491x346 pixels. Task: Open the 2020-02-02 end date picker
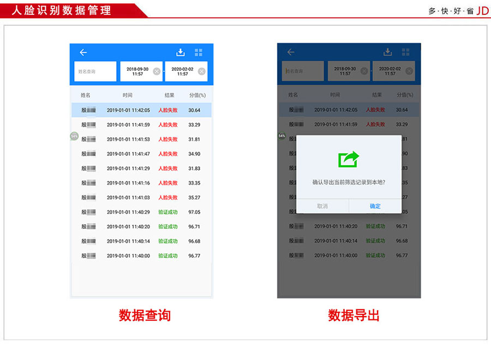(184, 70)
